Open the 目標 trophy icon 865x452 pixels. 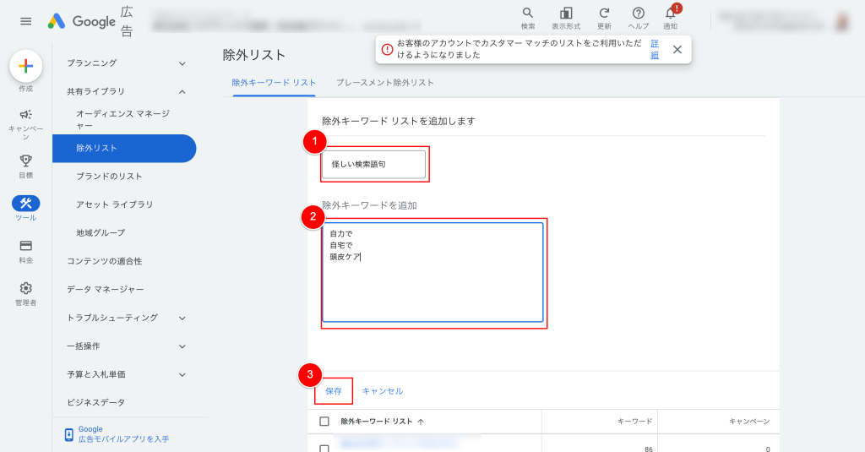[x=25, y=160]
